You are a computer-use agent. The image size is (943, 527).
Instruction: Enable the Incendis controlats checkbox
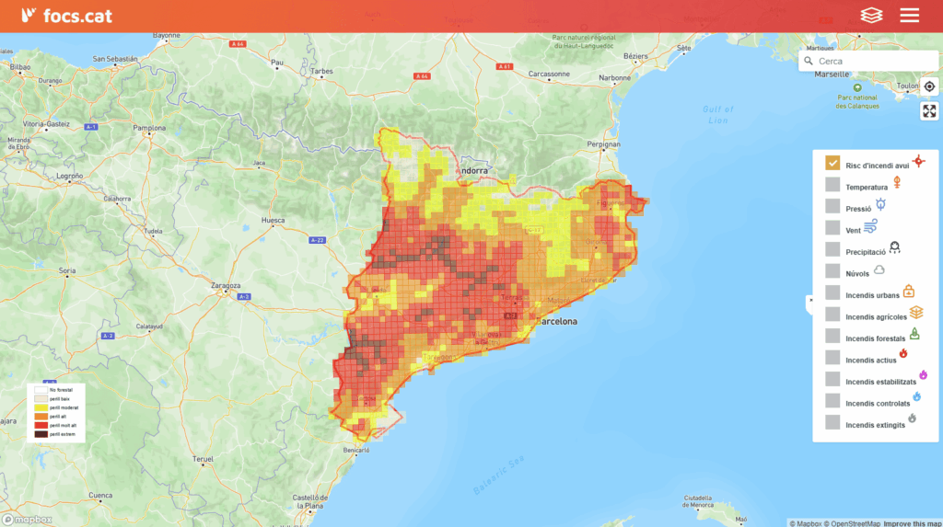pyautogui.click(x=832, y=401)
